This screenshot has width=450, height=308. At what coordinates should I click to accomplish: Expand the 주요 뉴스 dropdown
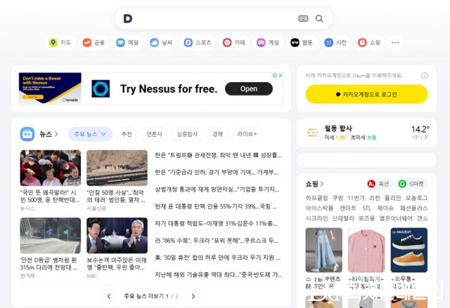(x=90, y=134)
